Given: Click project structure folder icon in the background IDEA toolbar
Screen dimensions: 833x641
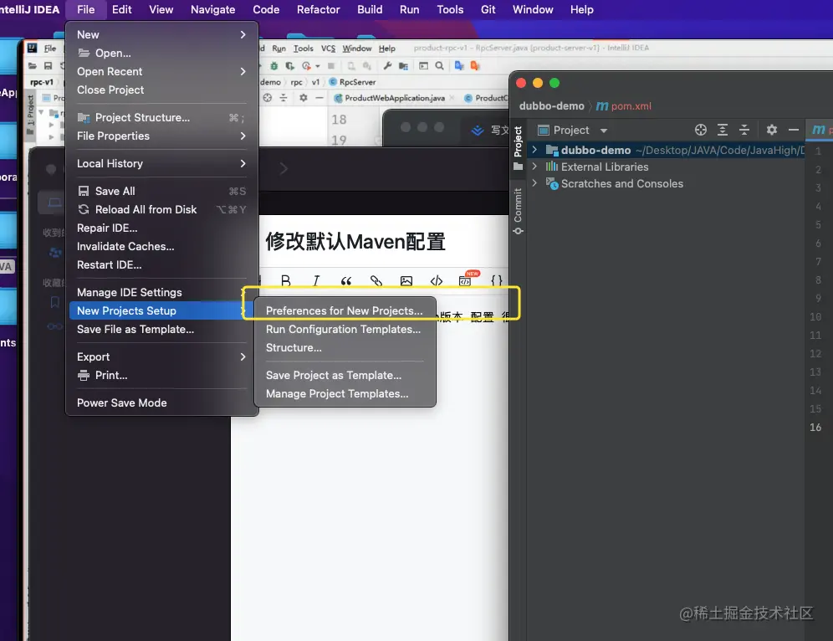Looking at the screenshot, I should (404, 66).
